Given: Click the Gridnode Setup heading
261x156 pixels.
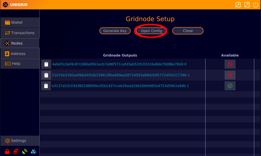Looking at the screenshot, I should [x=150, y=19].
